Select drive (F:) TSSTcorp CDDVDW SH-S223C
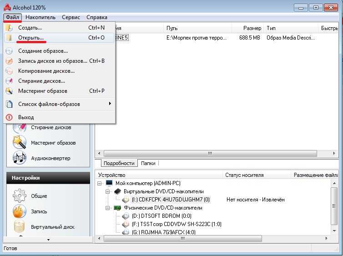Image resolution: width=343 pixels, height=256 pixels. (x=177, y=224)
